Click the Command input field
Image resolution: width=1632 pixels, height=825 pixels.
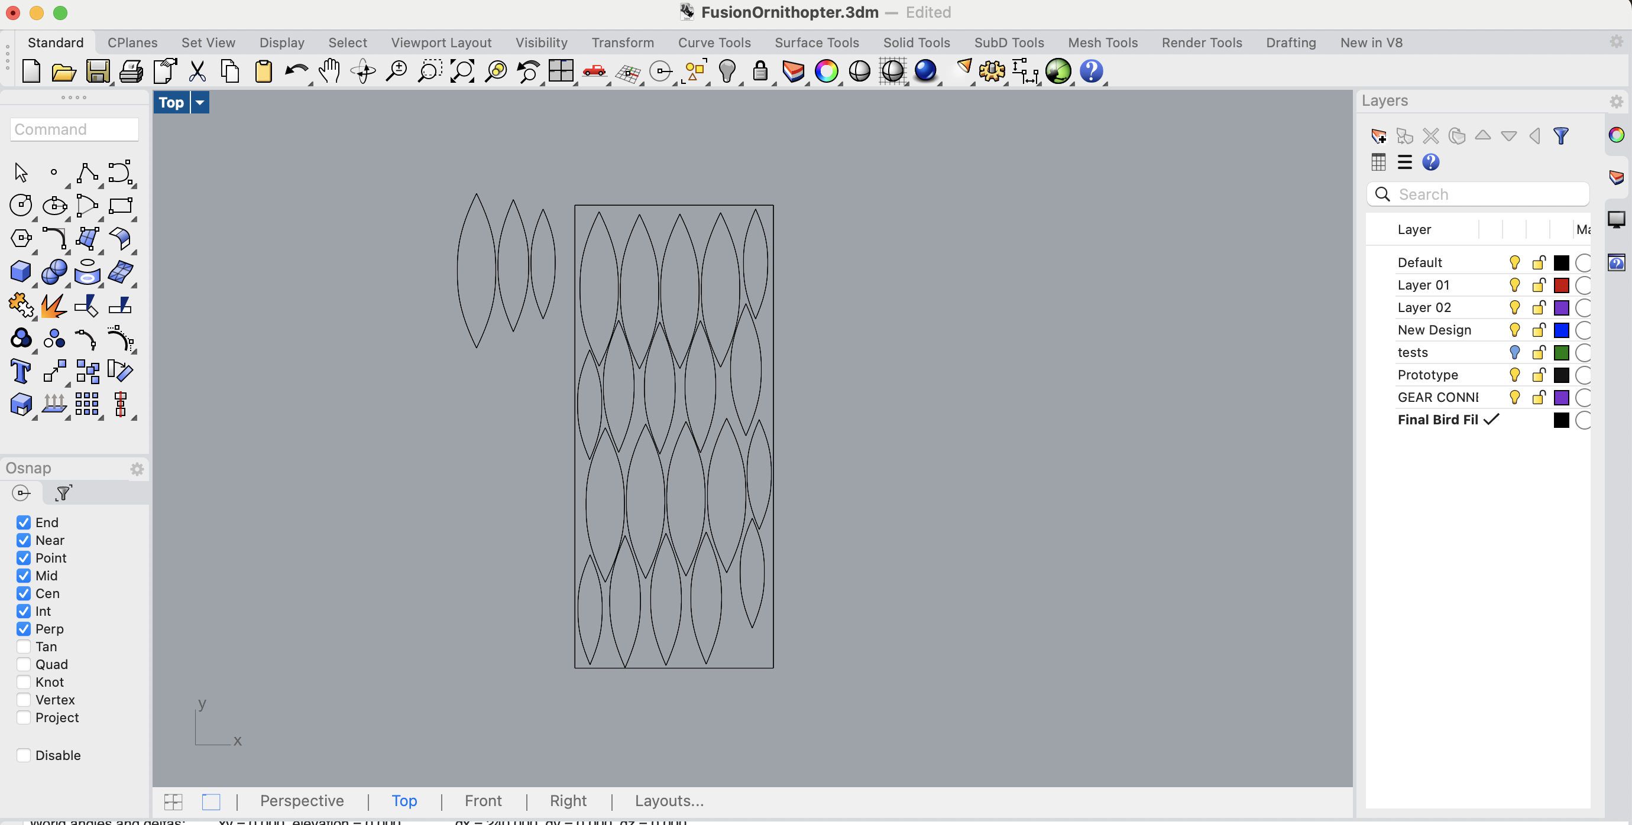coord(74,129)
